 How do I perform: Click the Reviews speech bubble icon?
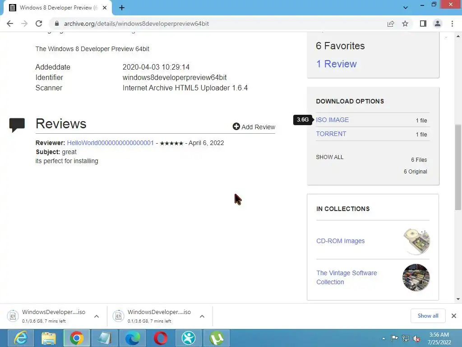pos(17,125)
